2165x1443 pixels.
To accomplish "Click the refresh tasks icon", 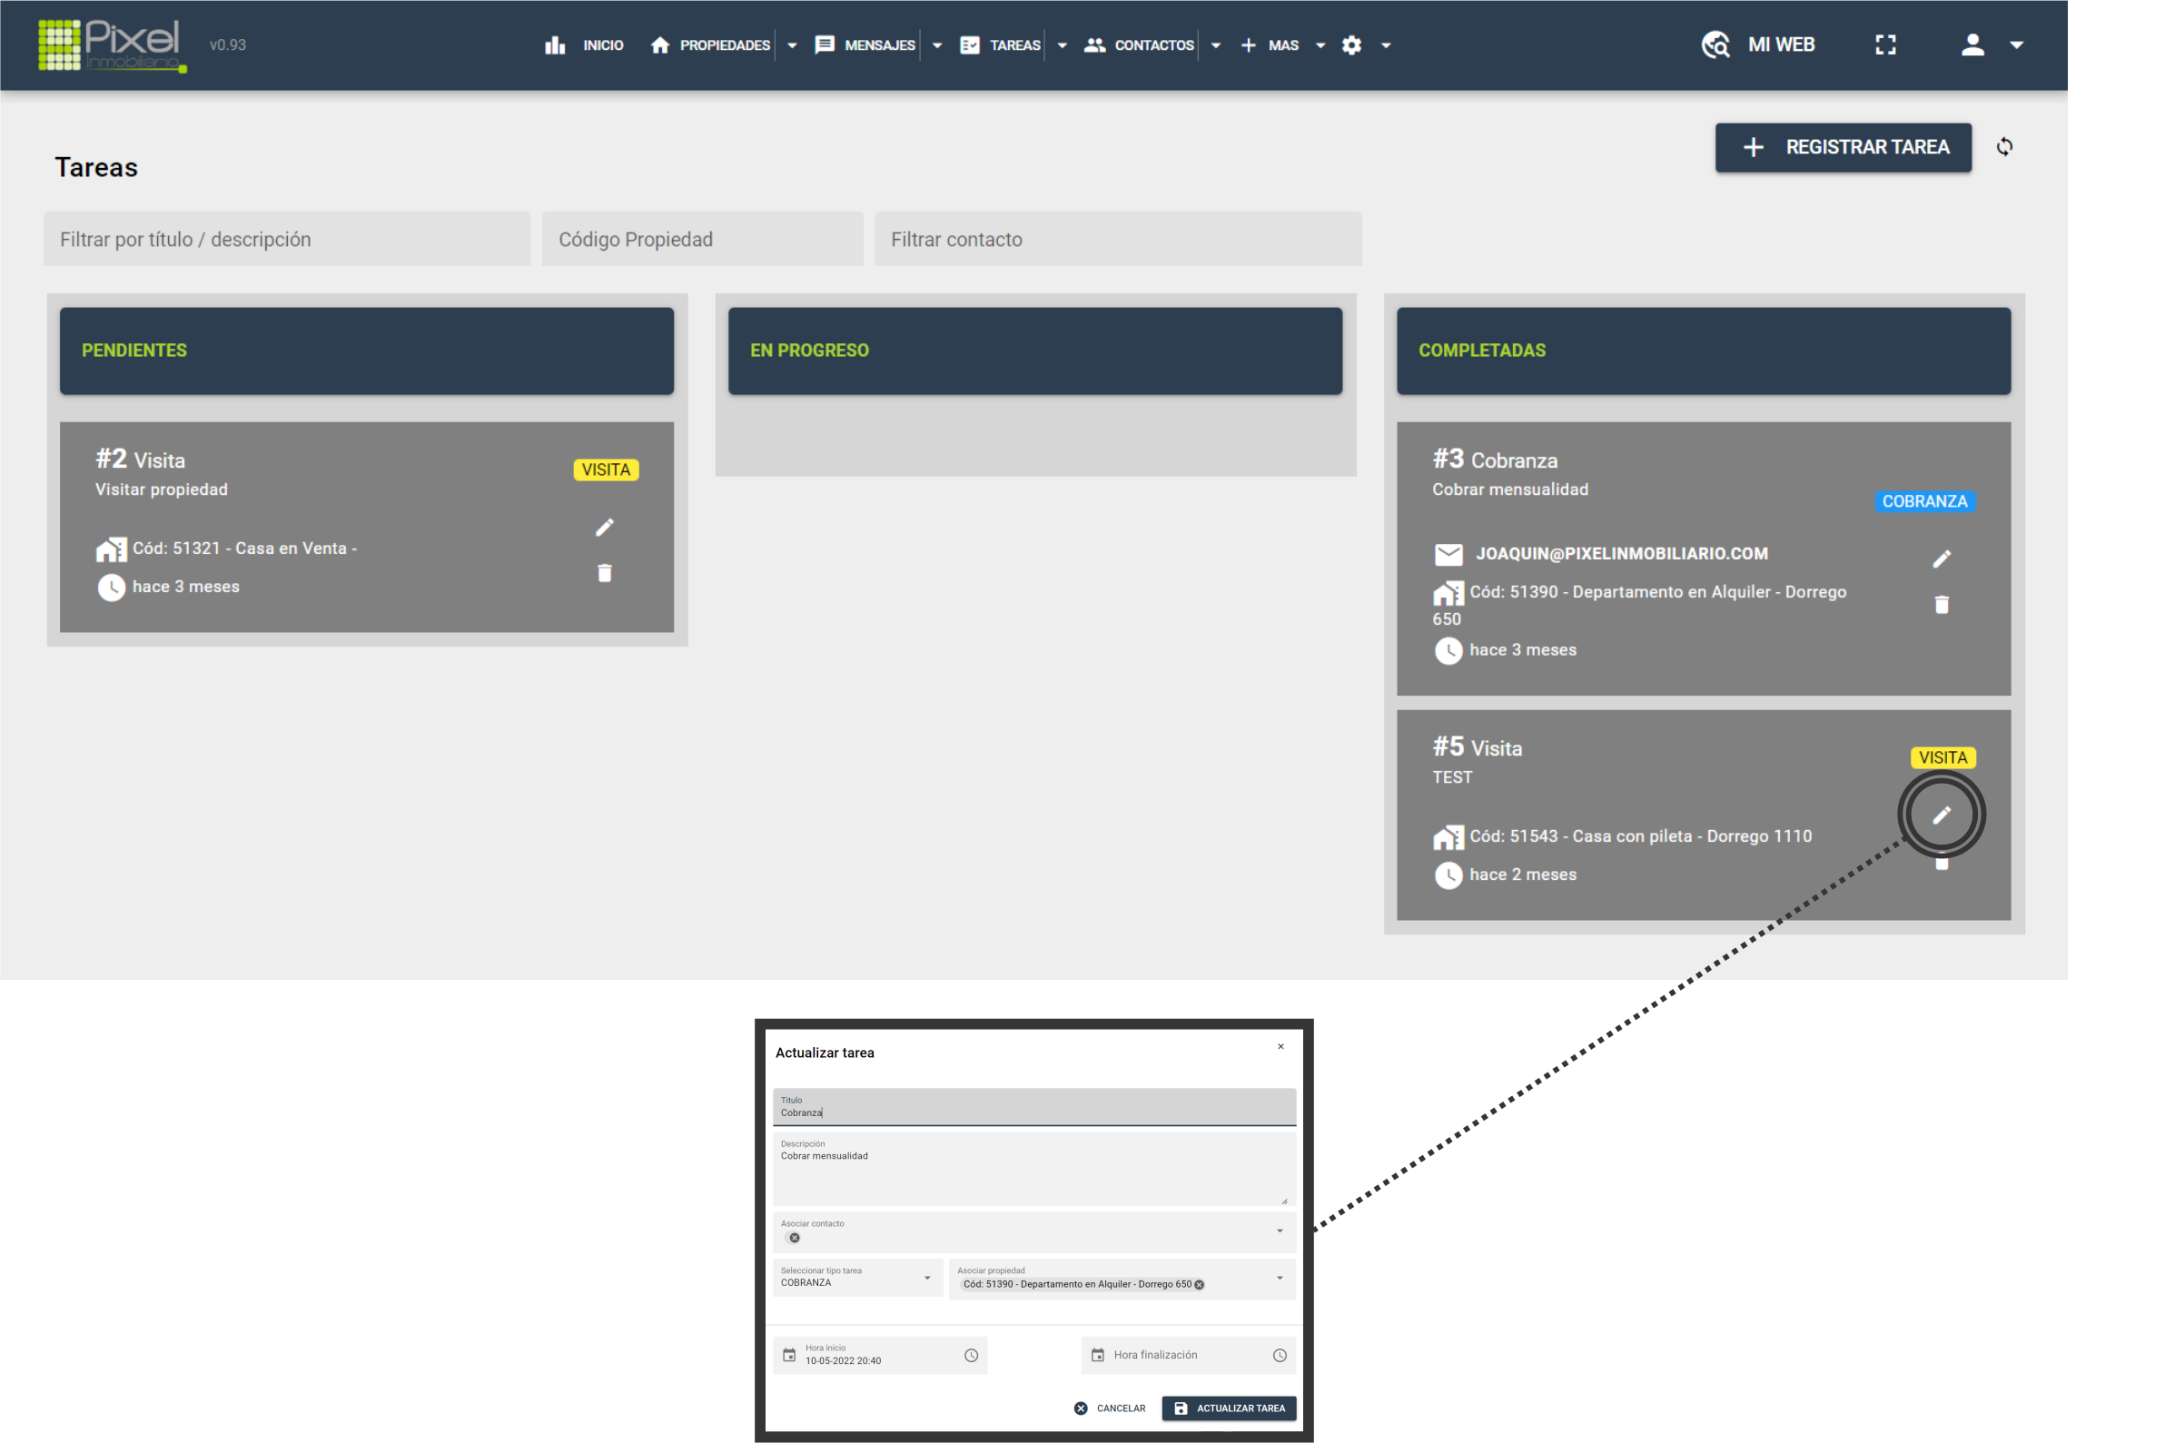I will tap(2003, 147).
